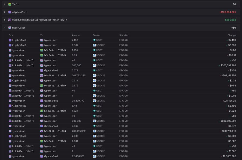The width and height of the screenshot is (242, 160).
Task: Click the 0x9c0094...91effd recipient icon in the 201,763.235 row
Action: tap(41, 76)
